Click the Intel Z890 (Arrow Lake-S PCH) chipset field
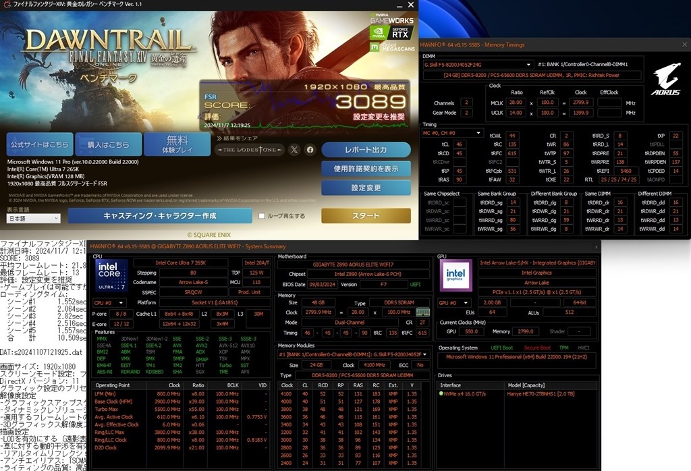Viewport: 691px width, 471px height. point(368,274)
